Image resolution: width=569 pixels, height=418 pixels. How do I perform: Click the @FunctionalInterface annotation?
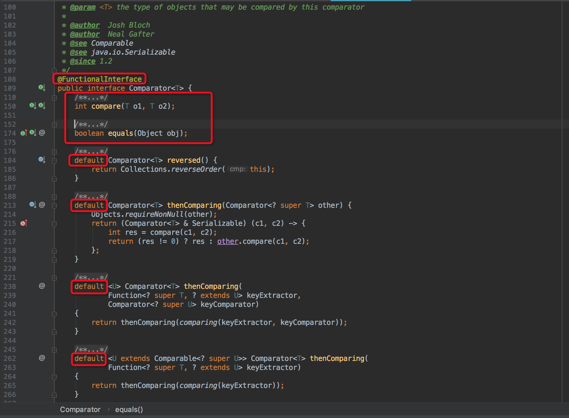pyautogui.click(x=100, y=79)
